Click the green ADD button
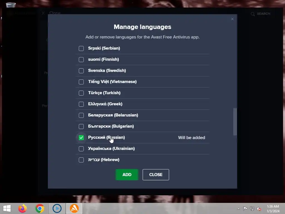 pos(127,175)
